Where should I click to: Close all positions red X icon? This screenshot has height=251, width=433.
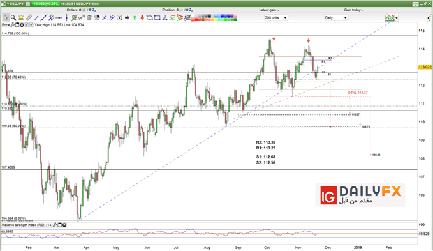click(182, 10)
